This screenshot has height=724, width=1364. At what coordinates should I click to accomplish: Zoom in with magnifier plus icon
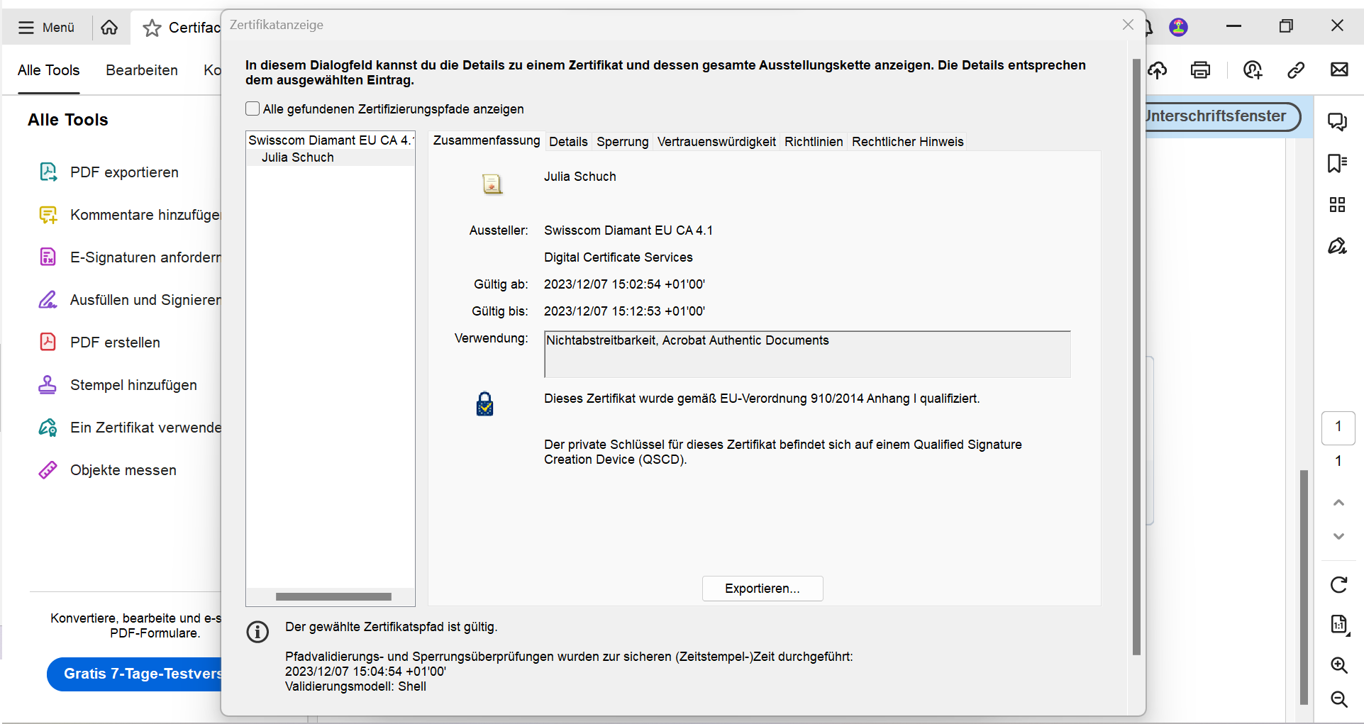click(1339, 665)
